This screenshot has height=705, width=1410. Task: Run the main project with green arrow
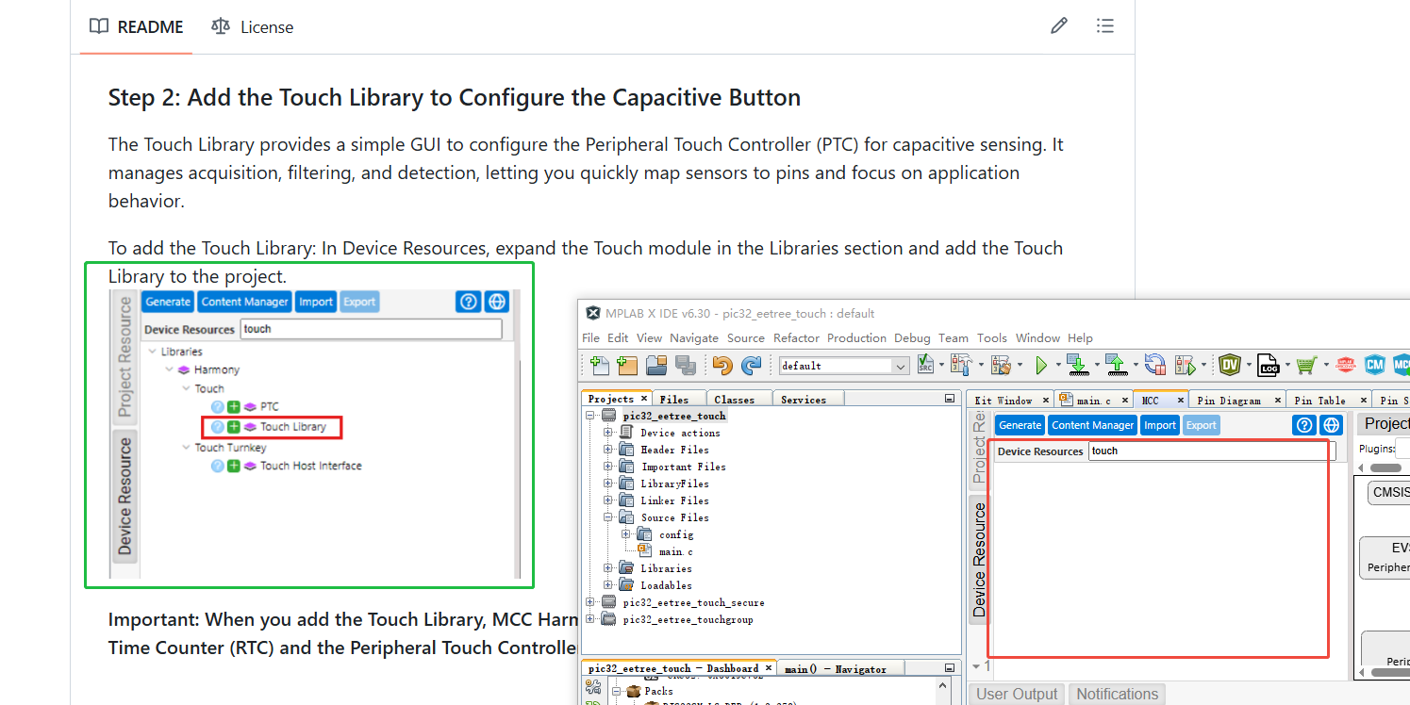pos(1041,365)
